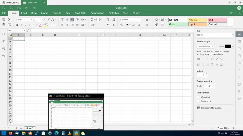Open Conditional formatting options
Viewport: 243px width, 136px height.
tap(211, 108)
